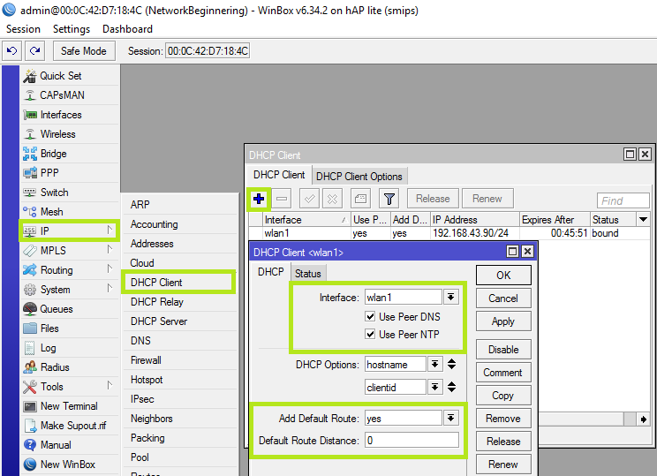Click the blue plus Add button in DHCP Client

coord(259,199)
